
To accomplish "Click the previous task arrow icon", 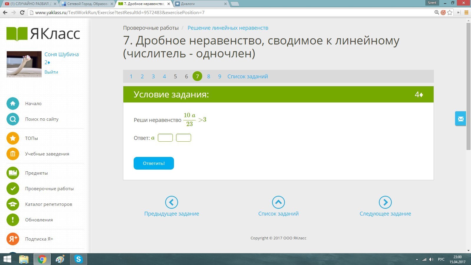I will (x=172, y=202).
